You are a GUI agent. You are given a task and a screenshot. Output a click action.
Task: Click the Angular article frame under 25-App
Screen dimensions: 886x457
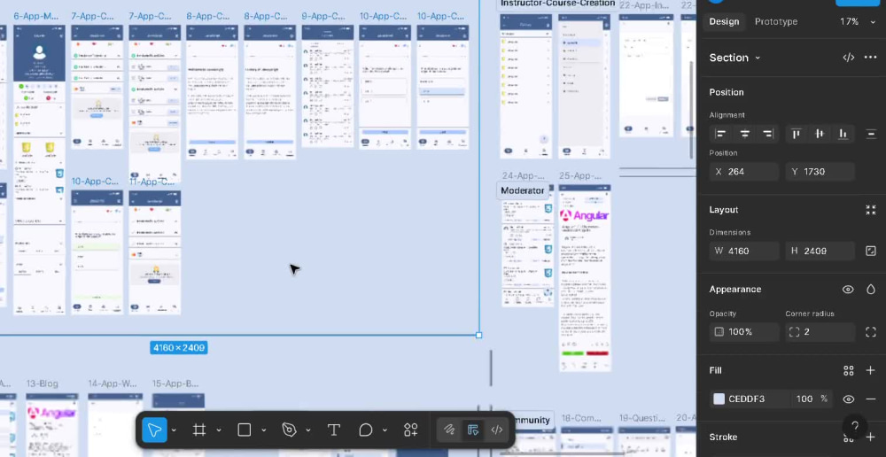585,278
